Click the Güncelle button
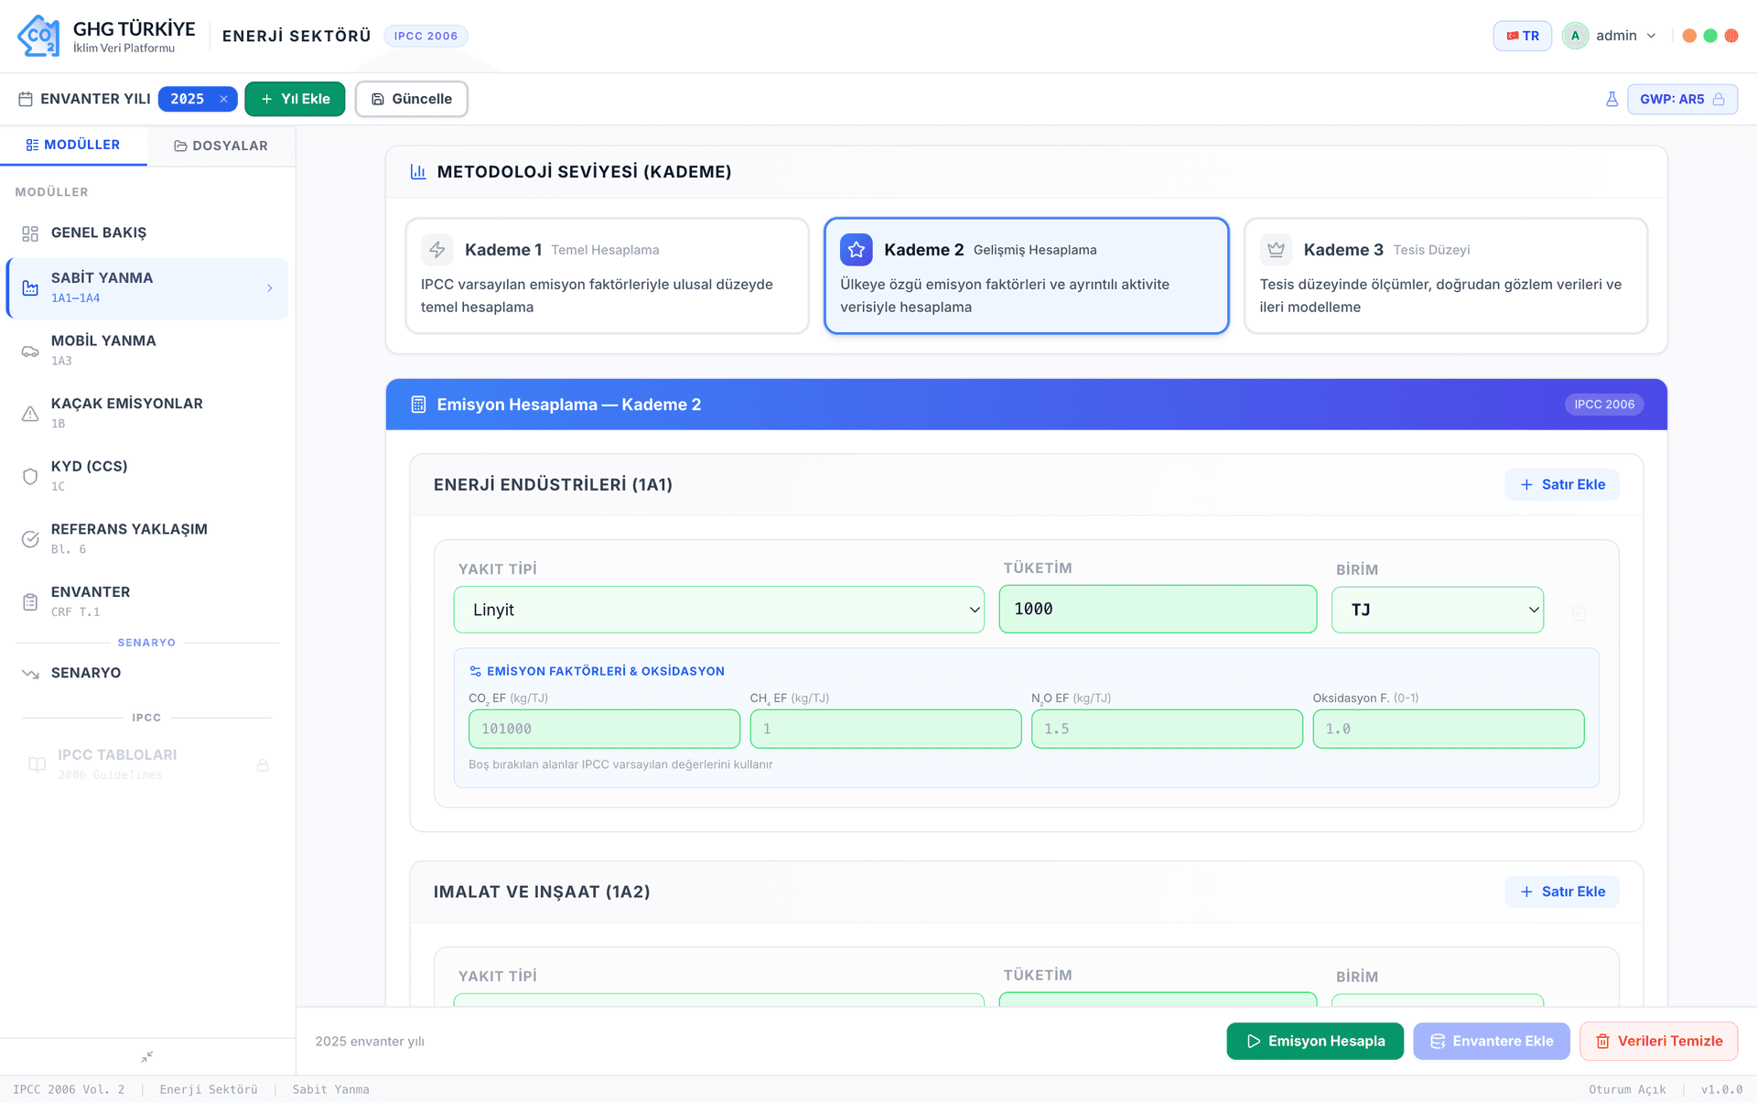This screenshot has height=1103, width=1757. pyautogui.click(x=412, y=99)
